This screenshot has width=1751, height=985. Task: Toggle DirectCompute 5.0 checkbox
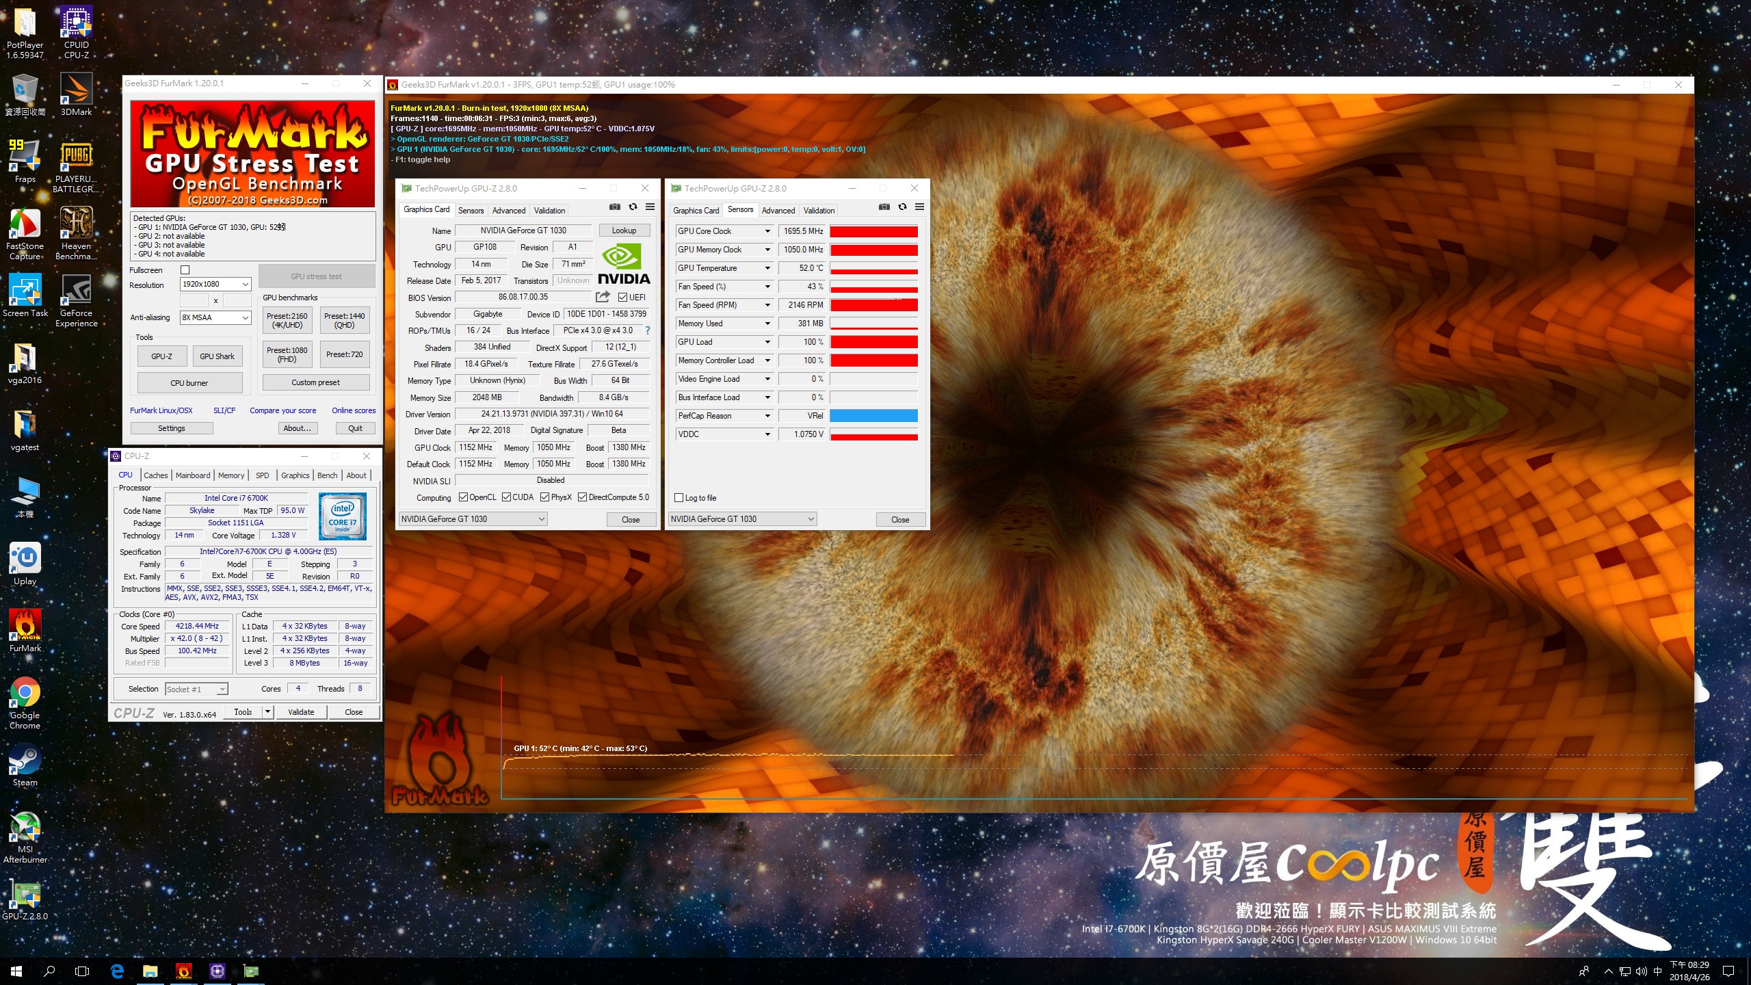[x=582, y=497]
